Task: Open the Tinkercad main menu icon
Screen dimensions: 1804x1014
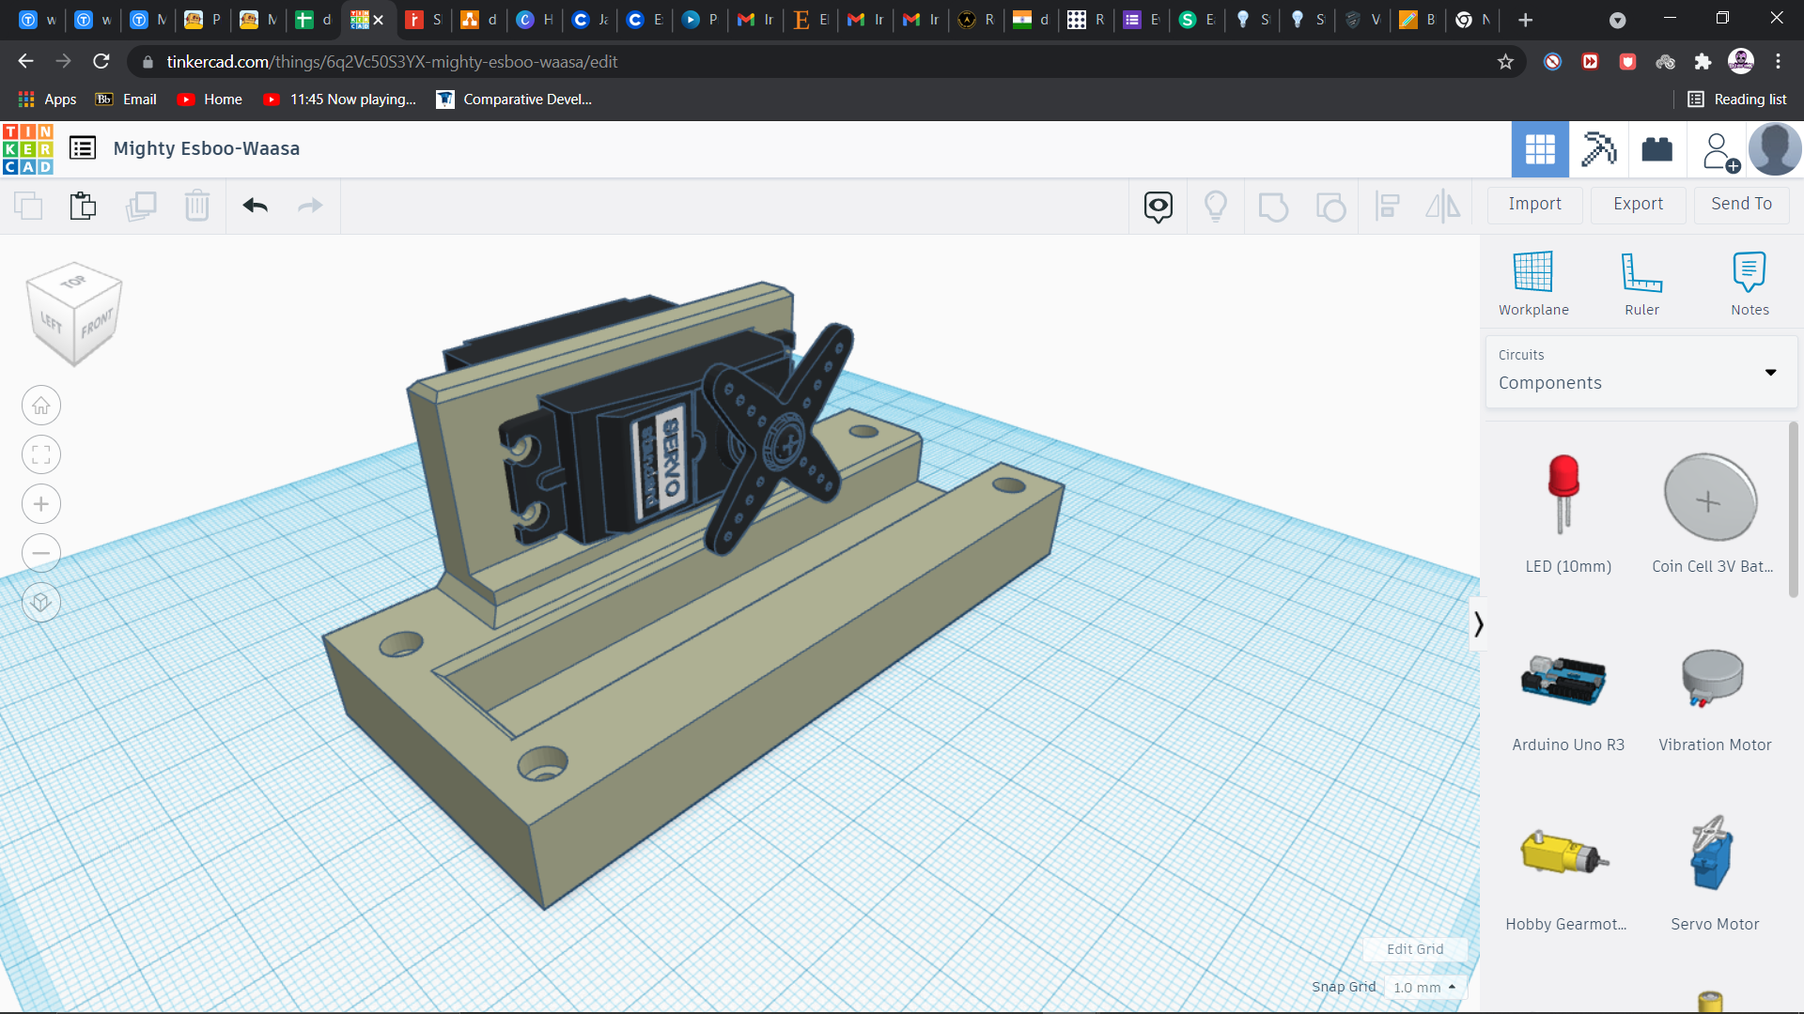Action: (82, 147)
